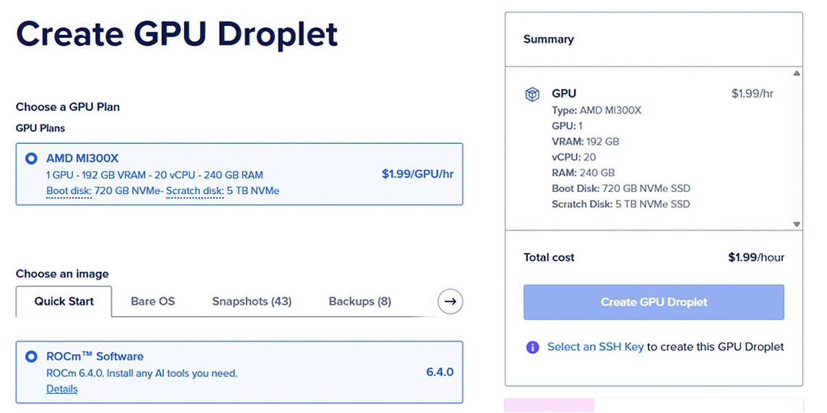Screen dimensions: 827x413
Task: Switch to the Quick Start tab
Action: click(64, 301)
